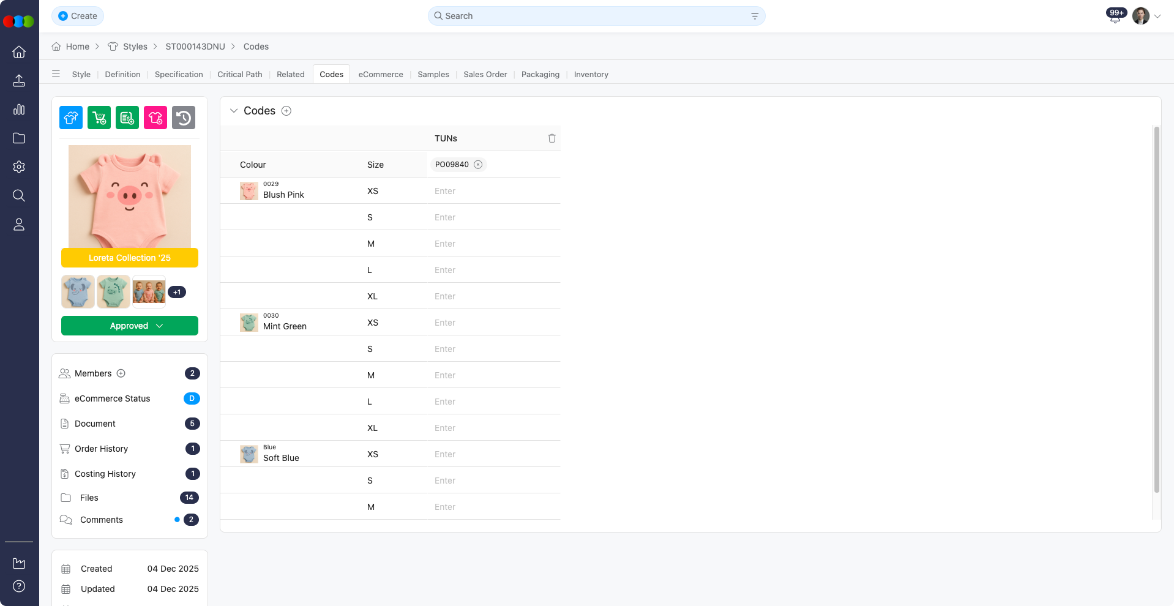The height and width of the screenshot is (606, 1174).
Task: Open the analytics bar chart sidebar icon
Action: 19,110
